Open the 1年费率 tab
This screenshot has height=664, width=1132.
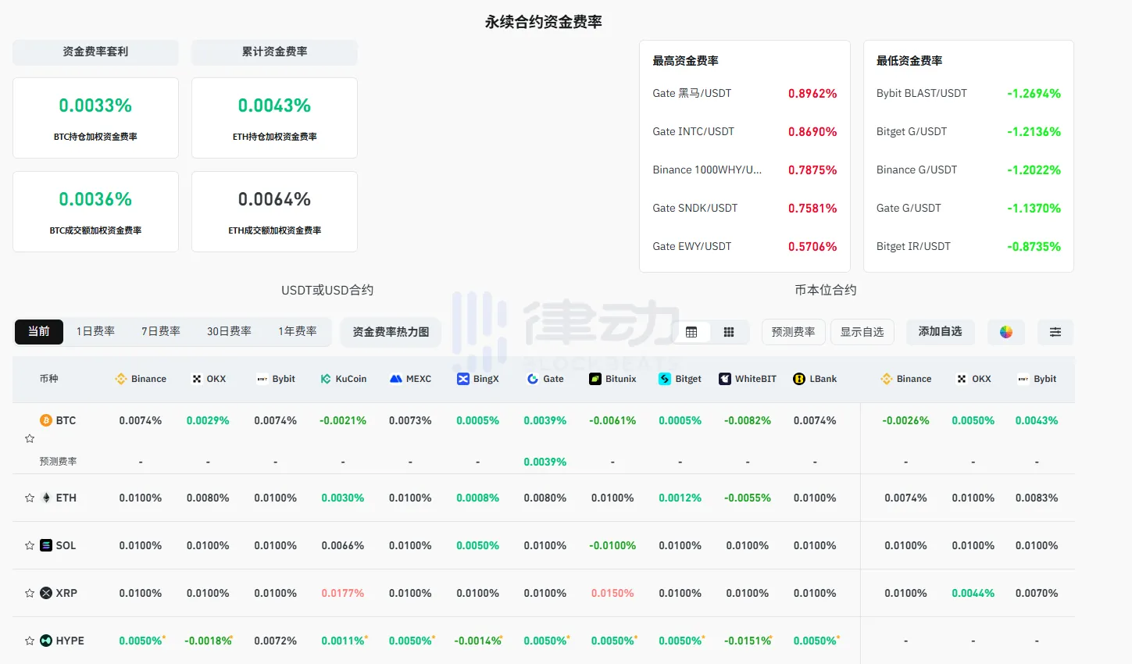297,330
